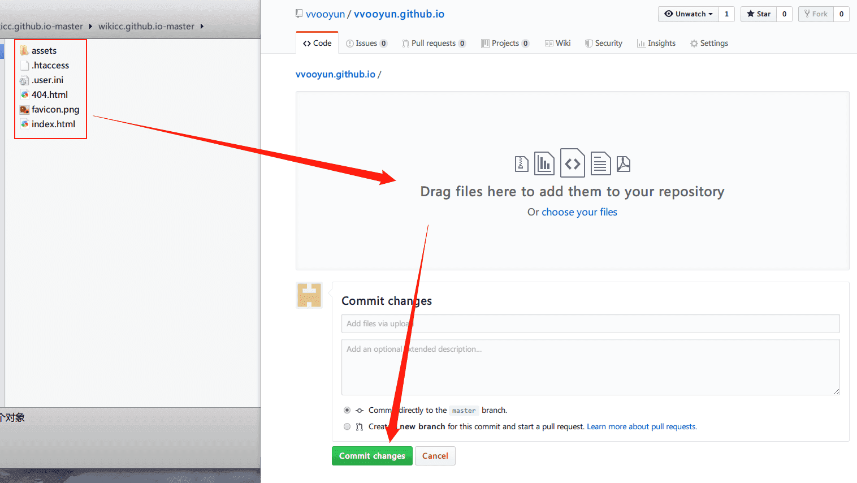Click the Insights tab graph icon
The height and width of the screenshot is (483, 857).
[641, 44]
